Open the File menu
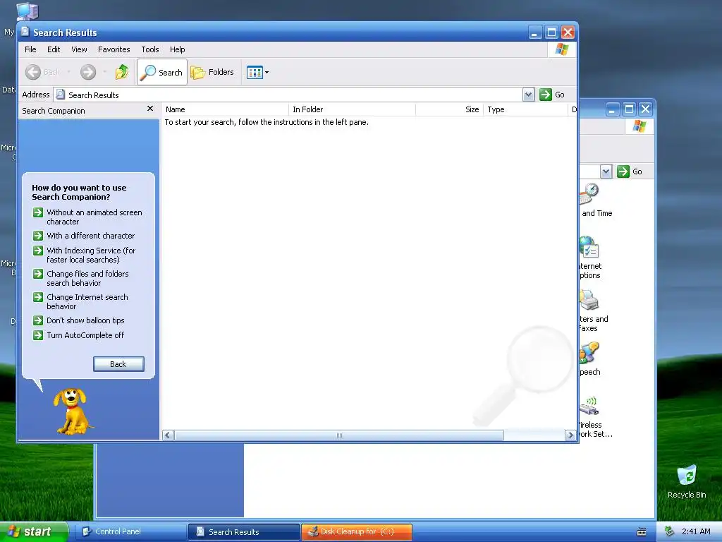This screenshot has width=722, height=542. click(30, 49)
